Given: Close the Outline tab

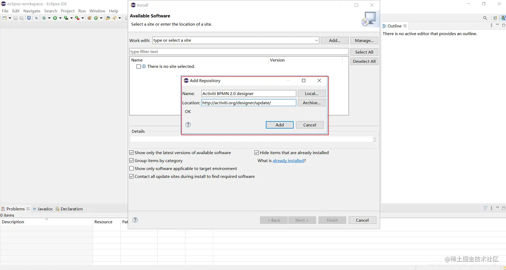Looking at the screenshot, I should click(x=405, y=26).
